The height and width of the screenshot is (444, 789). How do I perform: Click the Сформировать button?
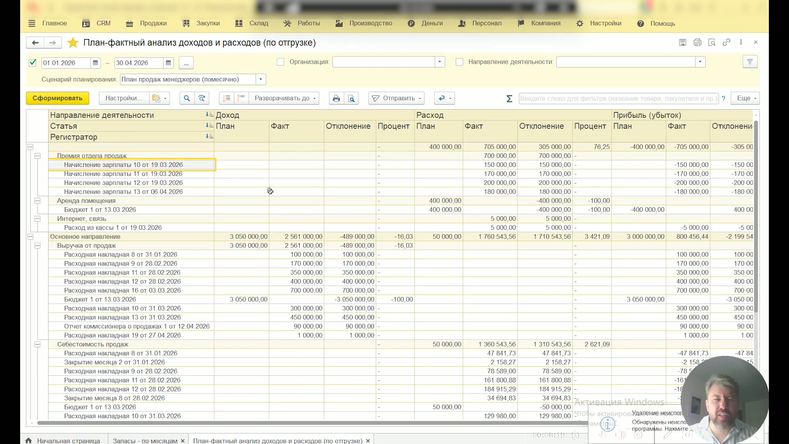(58, 98)
